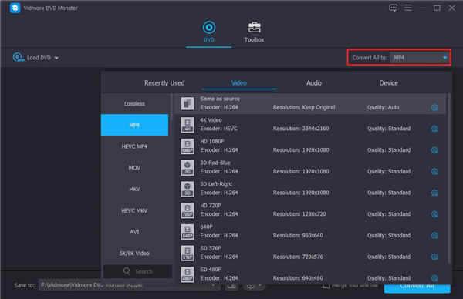Open settings gear for 4K Video
The width and height of the screenshot is (463, 299).
[434, 129]
